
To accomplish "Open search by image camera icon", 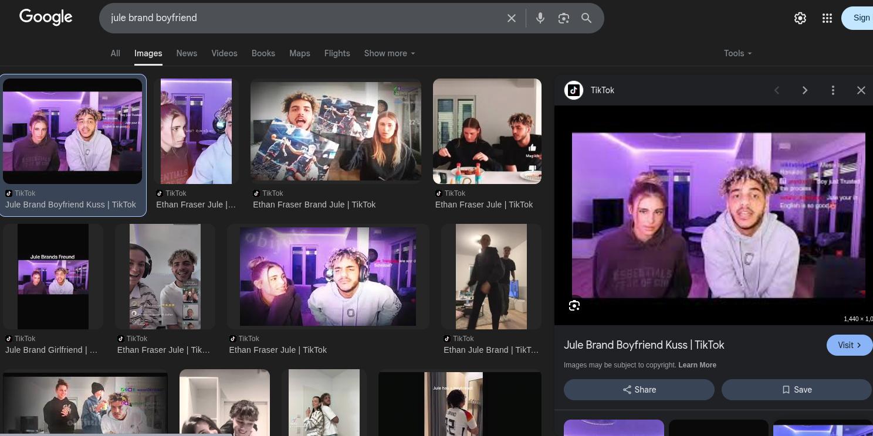I will [564, 18].
